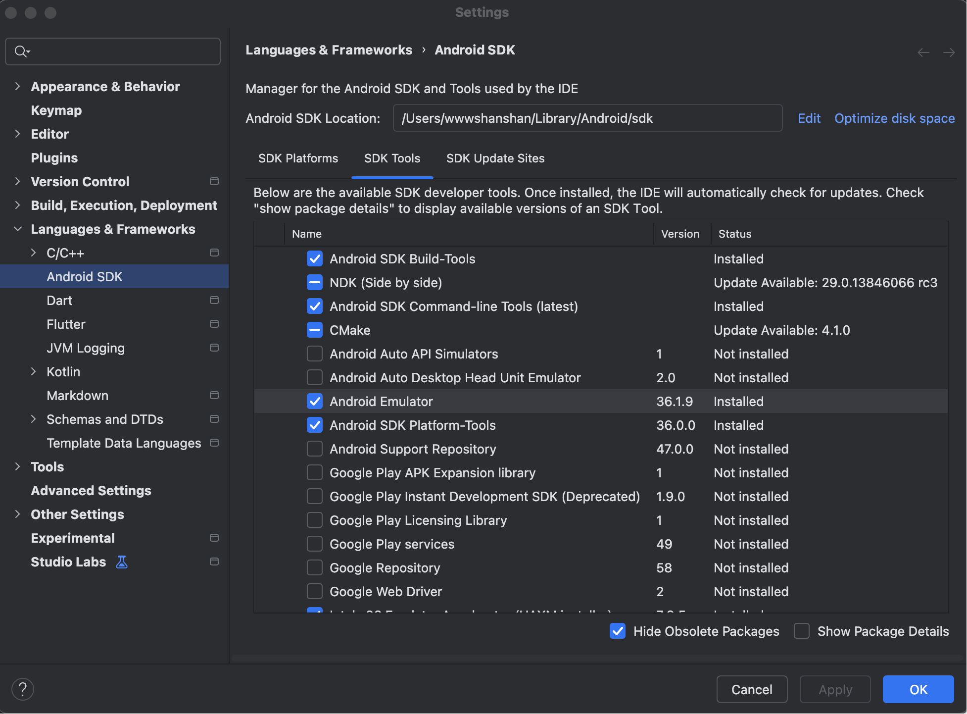This screenshot has width=967, height=714.
Task: Check Google Web Driver checkbox
Action: coord(315,592)
